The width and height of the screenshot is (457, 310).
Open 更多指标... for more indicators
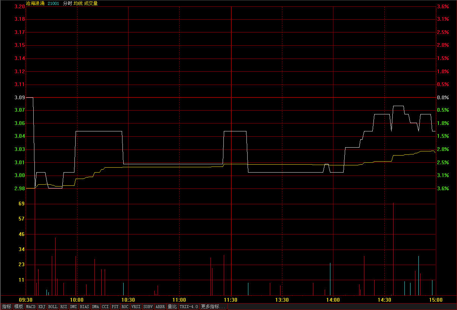click(x=214, y=307)
